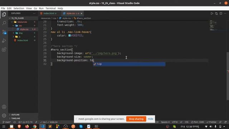Image resolution: width=229 pixels, height=129 pixels.
Task: Open the Source Control view
Action: click(x=4, y=32)
